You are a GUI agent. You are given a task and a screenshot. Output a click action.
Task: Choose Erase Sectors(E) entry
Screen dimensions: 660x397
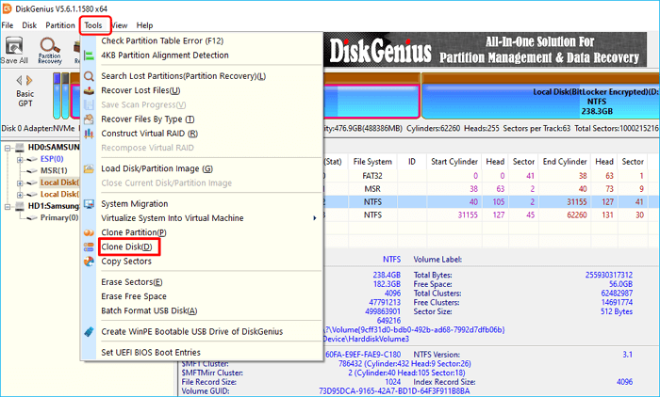(x=131, y=282)
